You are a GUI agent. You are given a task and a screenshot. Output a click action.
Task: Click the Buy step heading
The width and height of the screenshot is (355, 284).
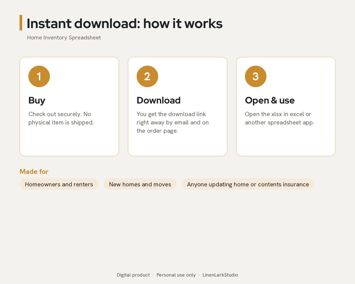point(37,101)
